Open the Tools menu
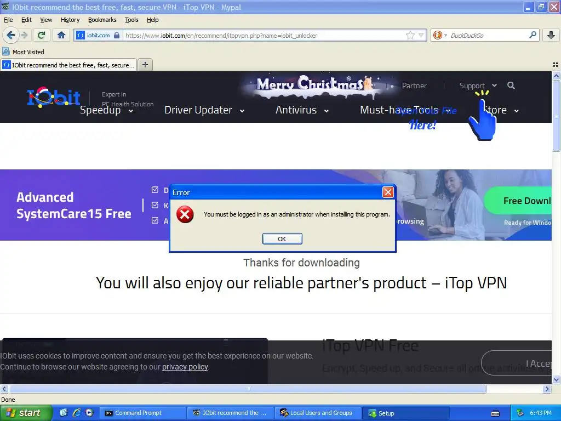 tap(131, 20)
